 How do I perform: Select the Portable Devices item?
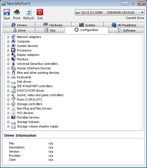click(28, 117)
